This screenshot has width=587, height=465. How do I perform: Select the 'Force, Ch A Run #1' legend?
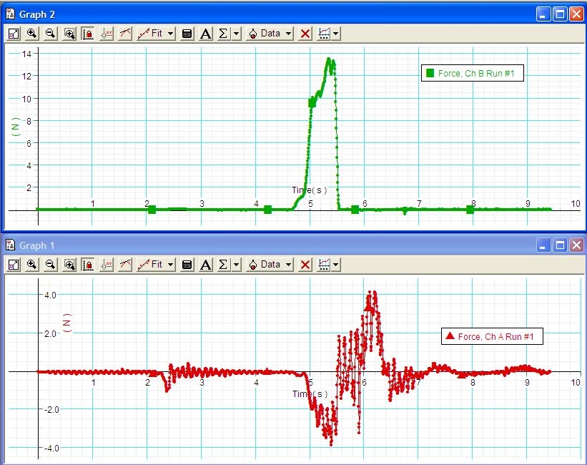[x=492, y=336]
